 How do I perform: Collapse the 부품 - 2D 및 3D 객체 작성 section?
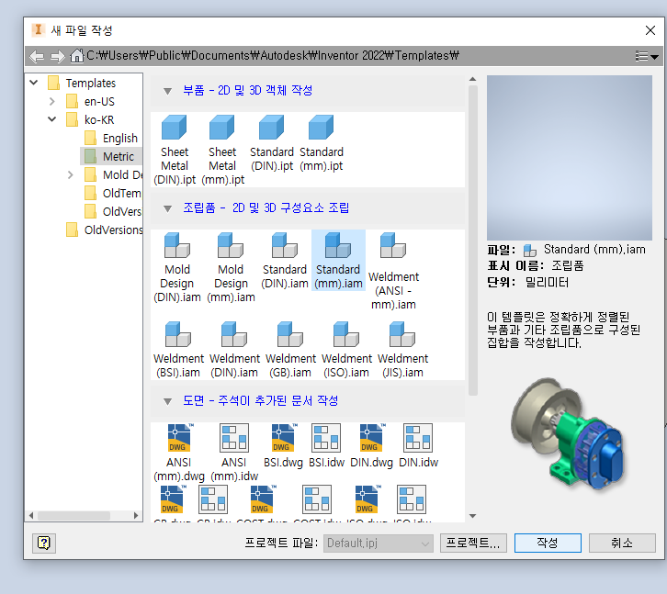[x=167, y=91]
